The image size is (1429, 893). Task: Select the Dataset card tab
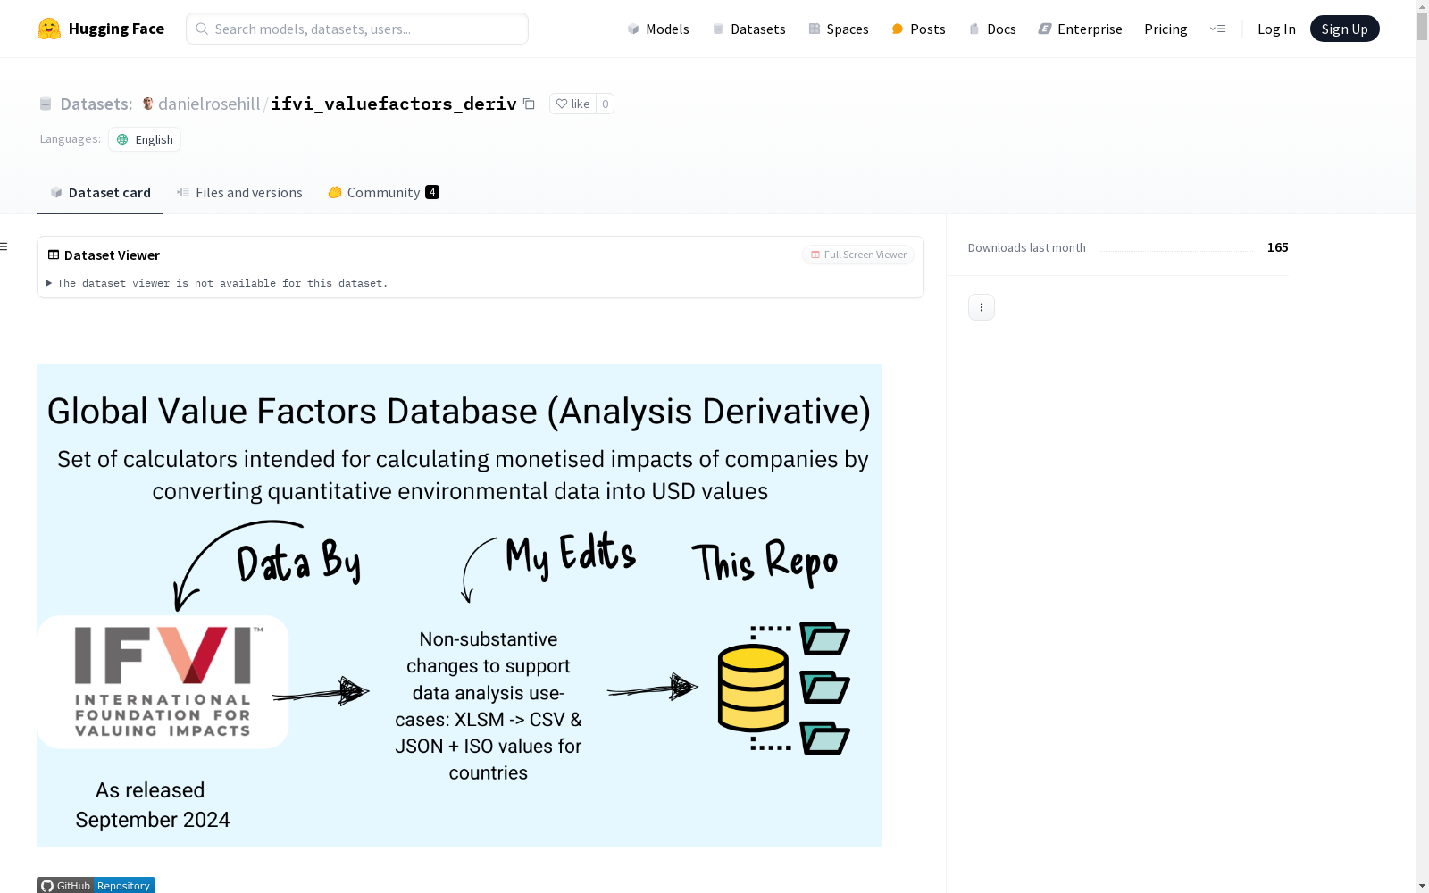[x=100, y=193]
